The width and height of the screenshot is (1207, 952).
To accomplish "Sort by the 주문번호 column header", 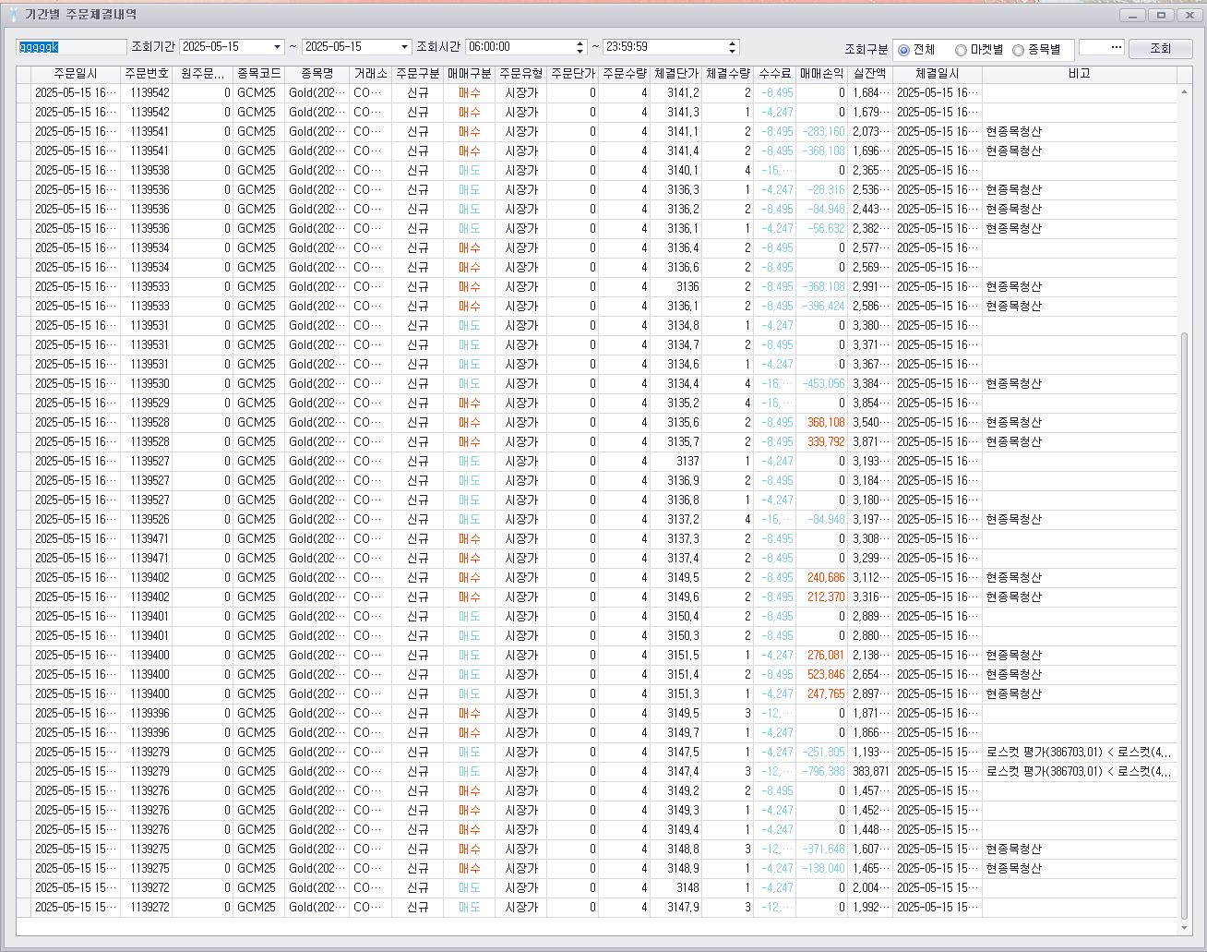I will coord(147,74).
